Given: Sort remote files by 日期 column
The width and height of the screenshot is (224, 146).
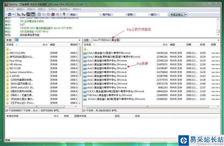Looking at the screenshot, I should tap(189, 45).
